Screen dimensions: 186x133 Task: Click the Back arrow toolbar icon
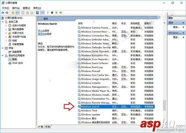coord(3,13)
